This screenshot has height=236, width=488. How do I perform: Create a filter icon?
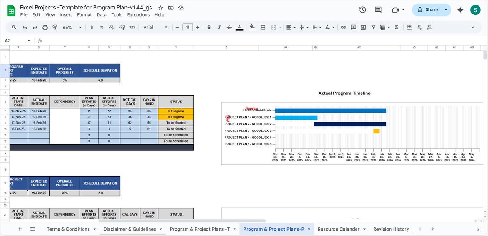point(374,28)
